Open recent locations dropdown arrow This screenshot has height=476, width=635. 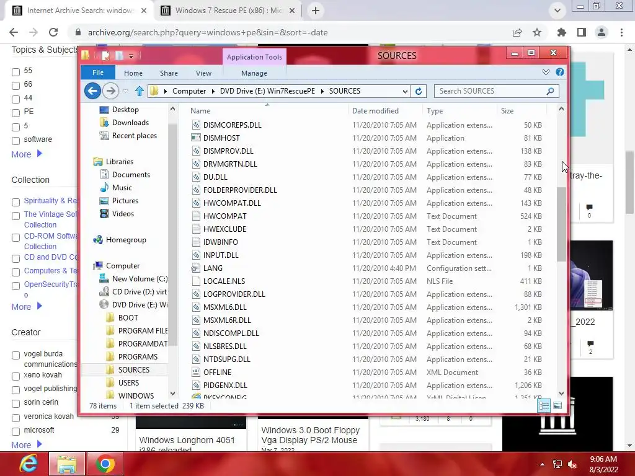click(125, 91)
